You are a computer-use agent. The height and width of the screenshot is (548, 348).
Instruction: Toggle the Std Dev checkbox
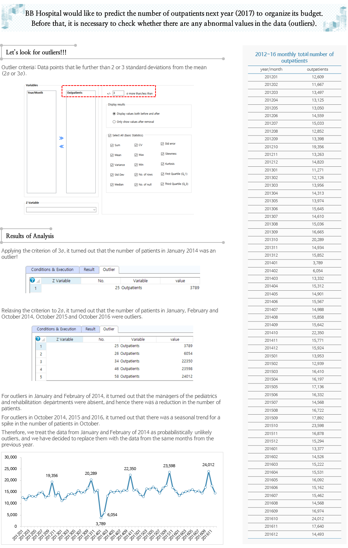[x=112, y=175]
